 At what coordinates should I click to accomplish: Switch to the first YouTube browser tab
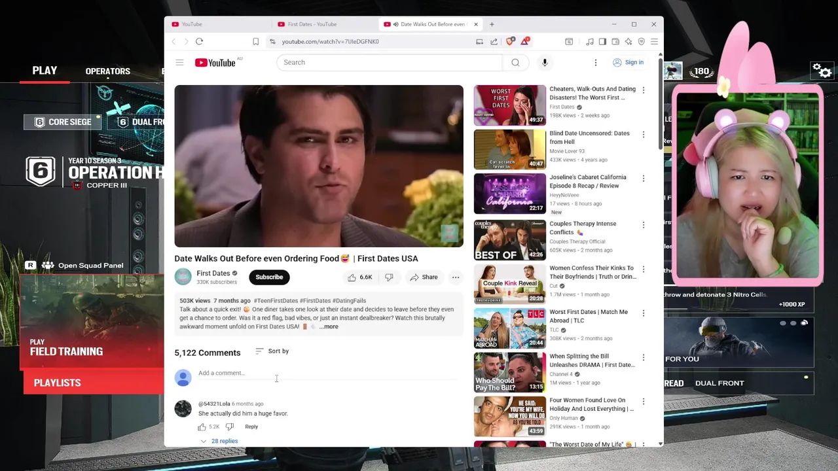click(x=218, y=24)
